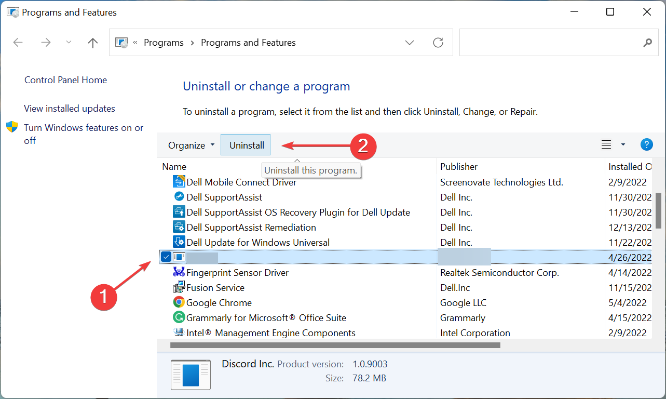Click the 5/4/2022 install date
This screenshot has height=399, width=666.
click(628, 303)
